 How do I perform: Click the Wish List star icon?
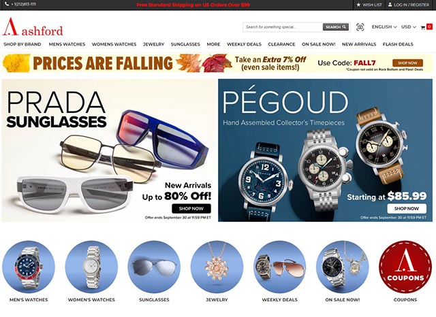[358, 5]
